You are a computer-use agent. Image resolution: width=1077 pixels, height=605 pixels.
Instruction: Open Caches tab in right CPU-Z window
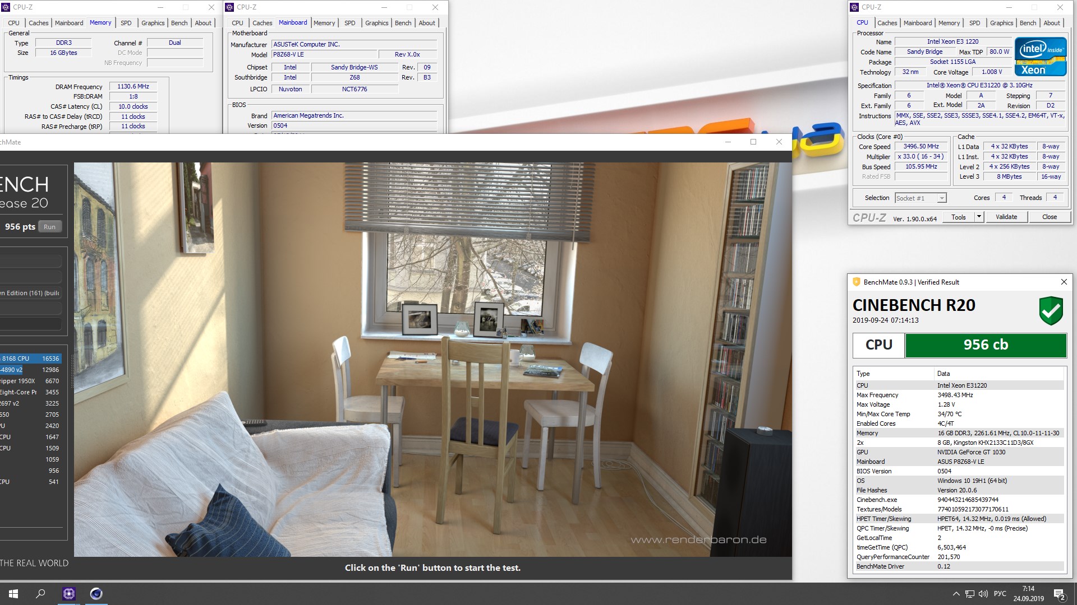tap(887, 23)
